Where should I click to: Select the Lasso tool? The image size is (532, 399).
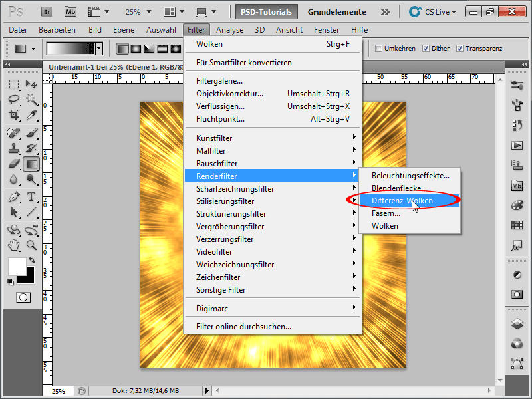[14, 99]
